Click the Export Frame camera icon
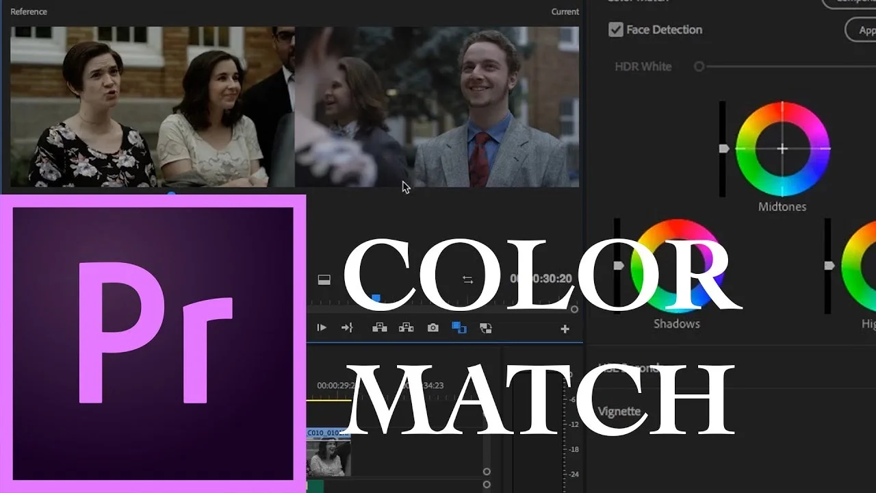 433,328
